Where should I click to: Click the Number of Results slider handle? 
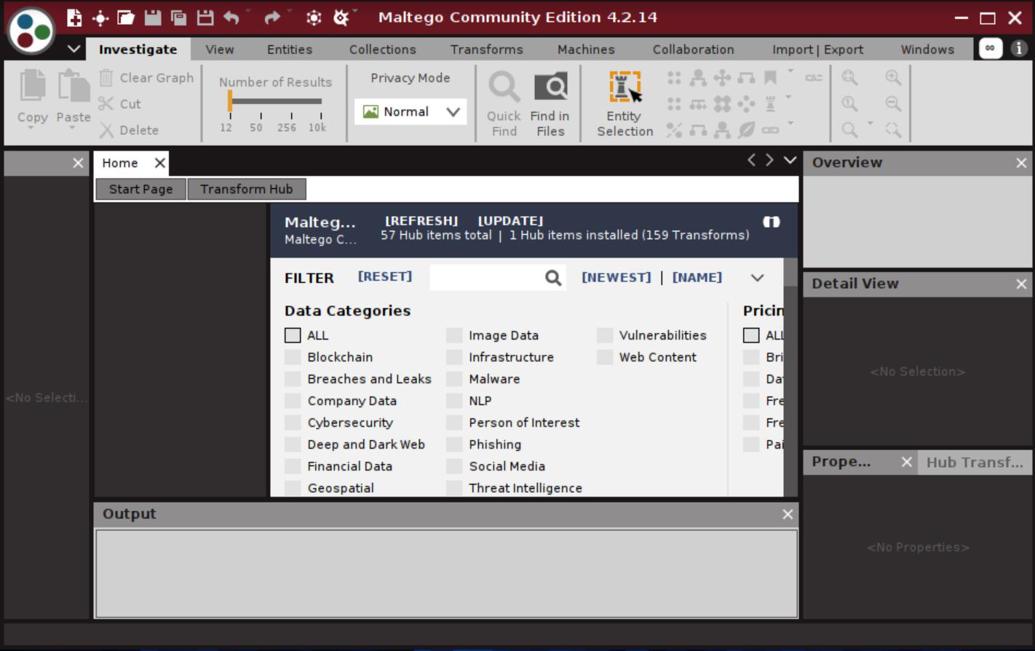pyautogui.click(x=230, y=101)
